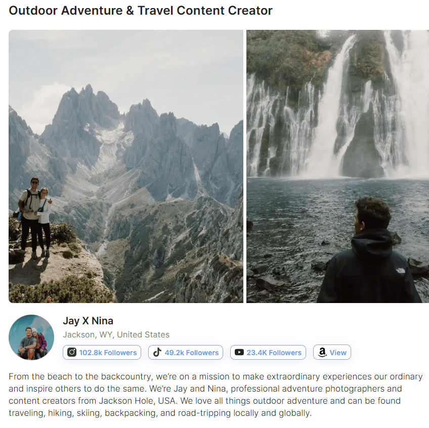Image resolution: width=429 pixels, height=428 pixels.
Task: Click the jagged mountain summit in photo
Action: click(x=85, y=96)
